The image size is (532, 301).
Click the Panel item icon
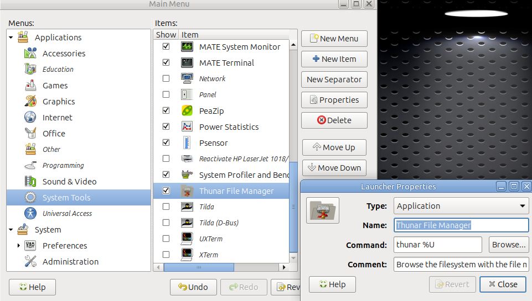click(x=187, y=94)
